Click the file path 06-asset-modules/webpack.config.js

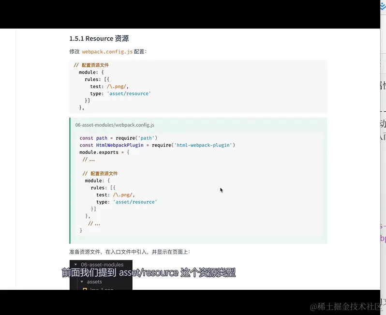coord(115,125)
